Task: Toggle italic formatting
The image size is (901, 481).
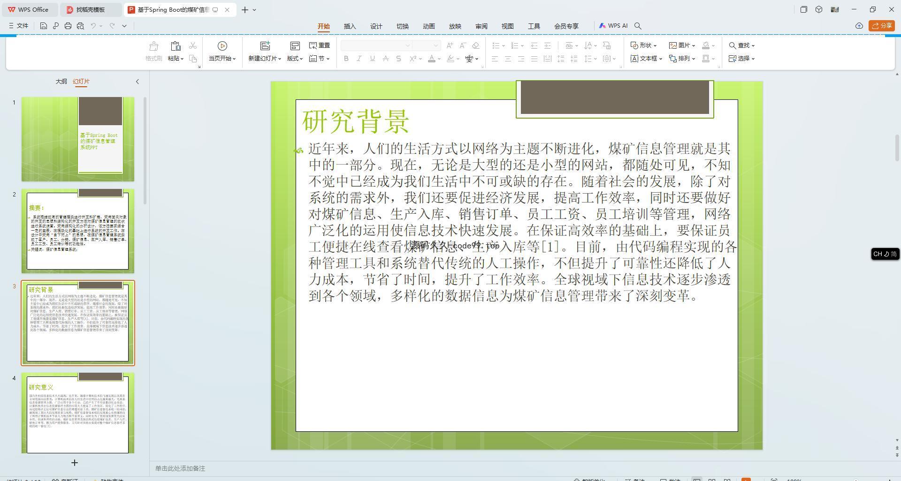Action: (359, 59)
